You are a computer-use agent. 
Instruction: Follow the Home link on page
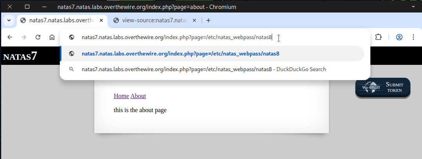pyautogui.click(x=121, y=96)
